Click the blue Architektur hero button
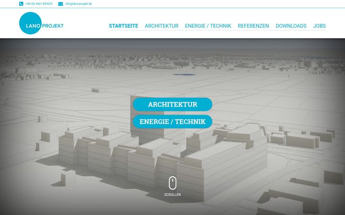Image resolution: width=345 pixels, height=215 pixels. click(x=172, y=105)
